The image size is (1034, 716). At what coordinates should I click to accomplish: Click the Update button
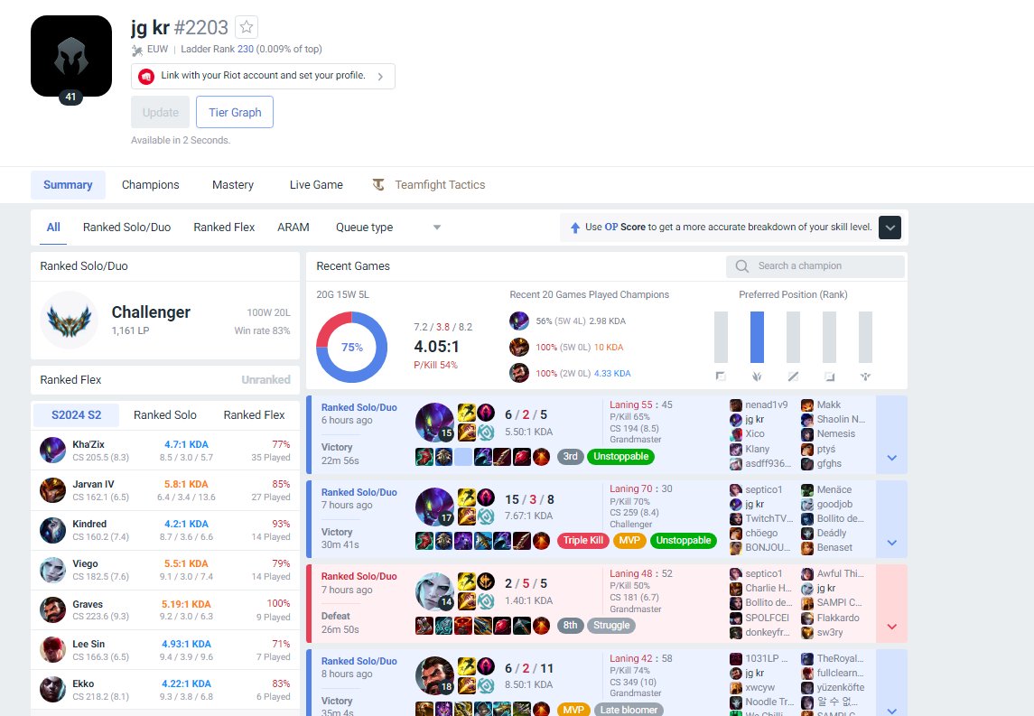coord(160,112)
